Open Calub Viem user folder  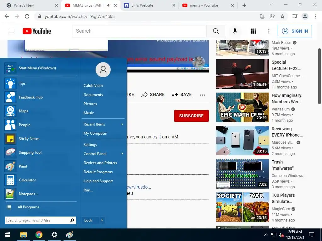pyautogui.click(x=93, y=86)
